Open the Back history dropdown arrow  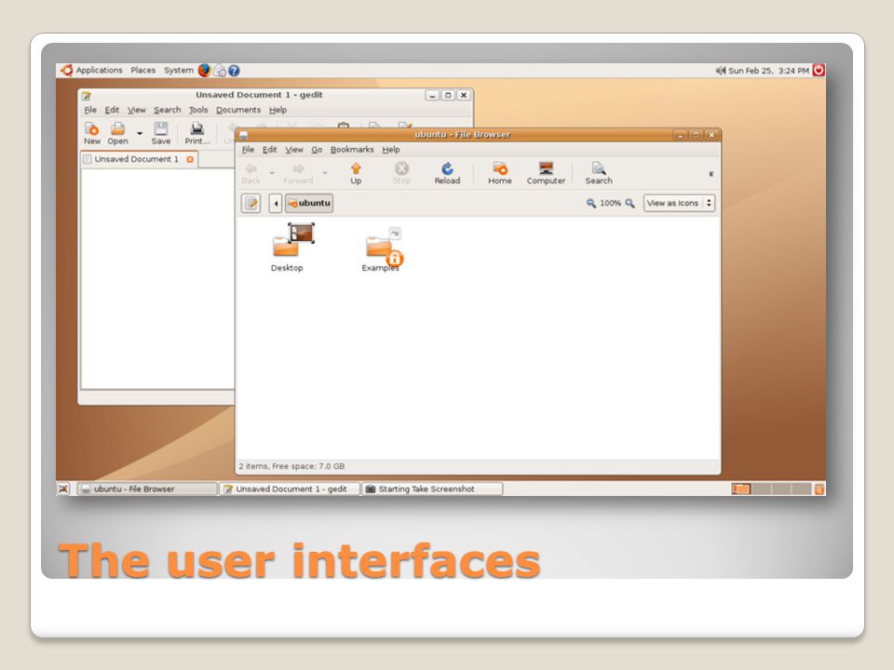pos(272,173)
